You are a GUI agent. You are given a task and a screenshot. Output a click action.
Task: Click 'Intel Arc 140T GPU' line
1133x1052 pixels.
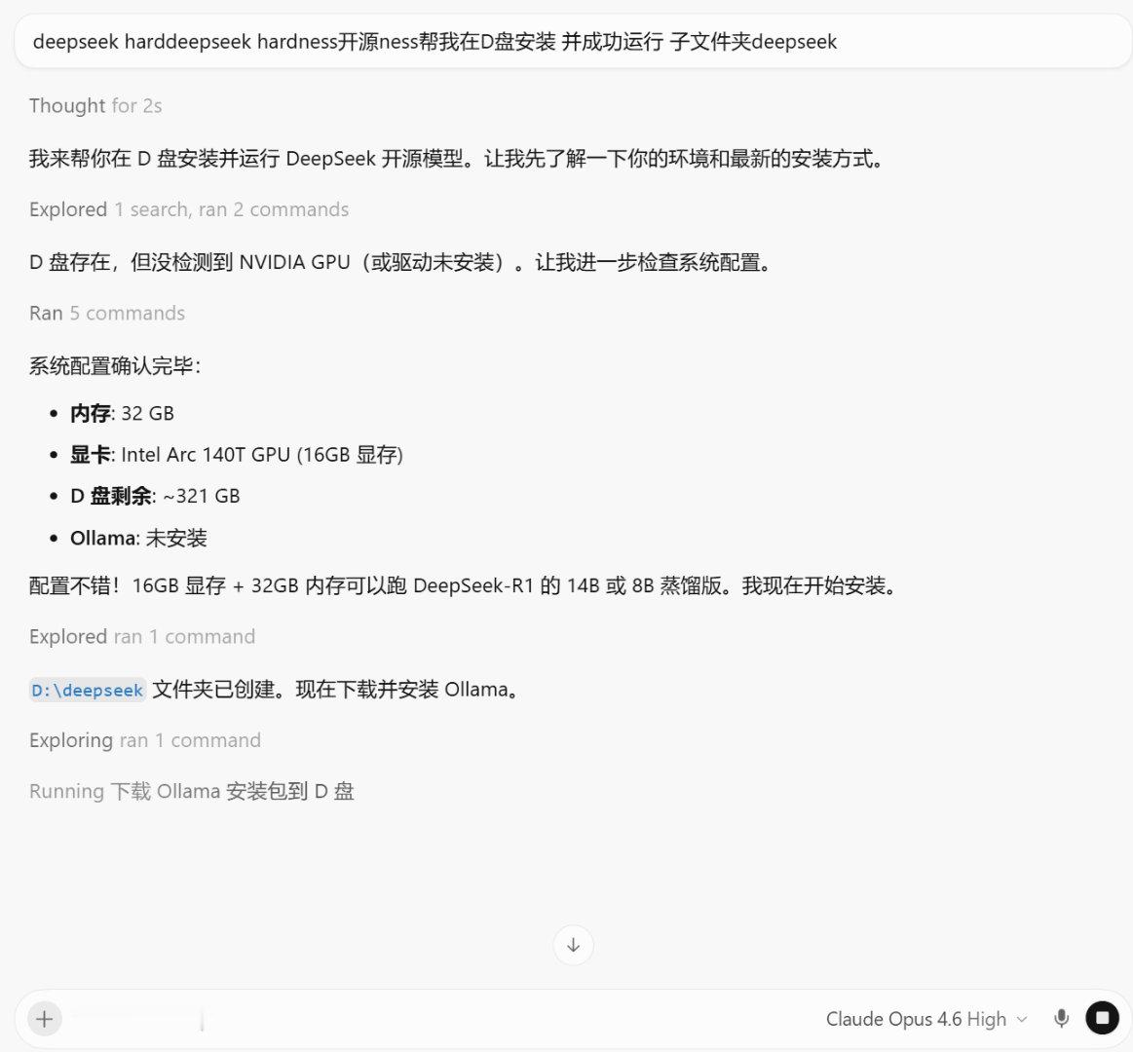pyautogui.click(x=237, y=455)
